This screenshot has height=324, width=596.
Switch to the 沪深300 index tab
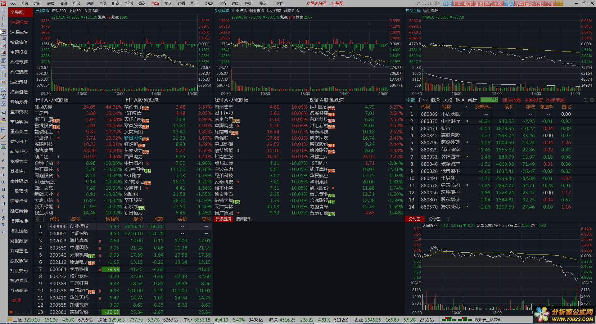click(59, 11)
